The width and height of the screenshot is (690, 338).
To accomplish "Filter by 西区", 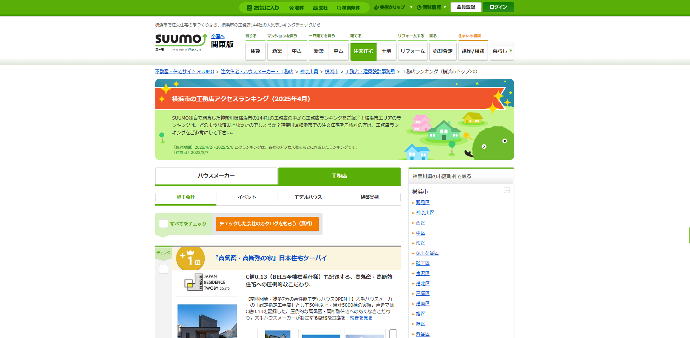I will click(x=421, y=223).
